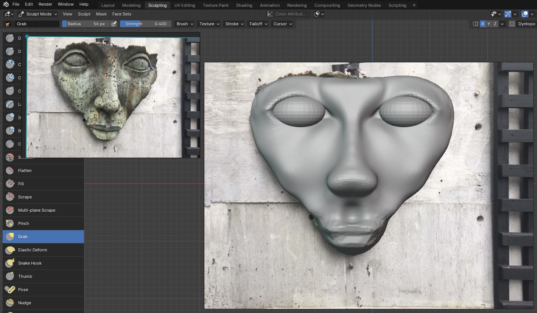Select the Pose brush tool
537x313 pixels.
pos(23,290)
